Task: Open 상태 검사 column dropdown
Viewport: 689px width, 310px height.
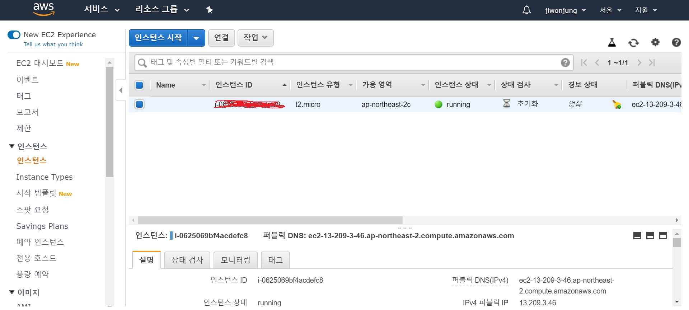Action: click(556, 85)
